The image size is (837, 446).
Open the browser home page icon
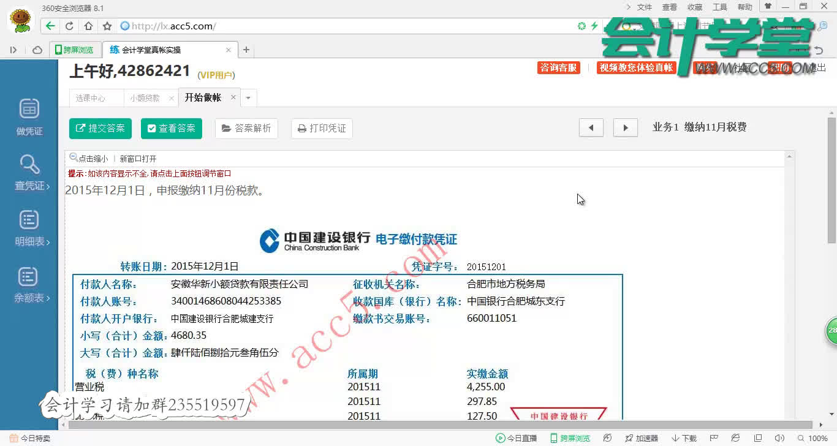point(88,26)
